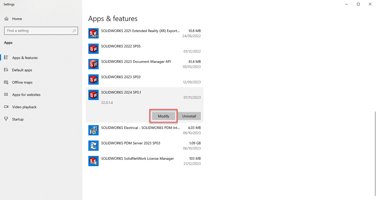This screenshot has width=376, height=200.
Task: Click the SOLIDWORKS 2023 Document Manager API icon
Action: point(93,64)
